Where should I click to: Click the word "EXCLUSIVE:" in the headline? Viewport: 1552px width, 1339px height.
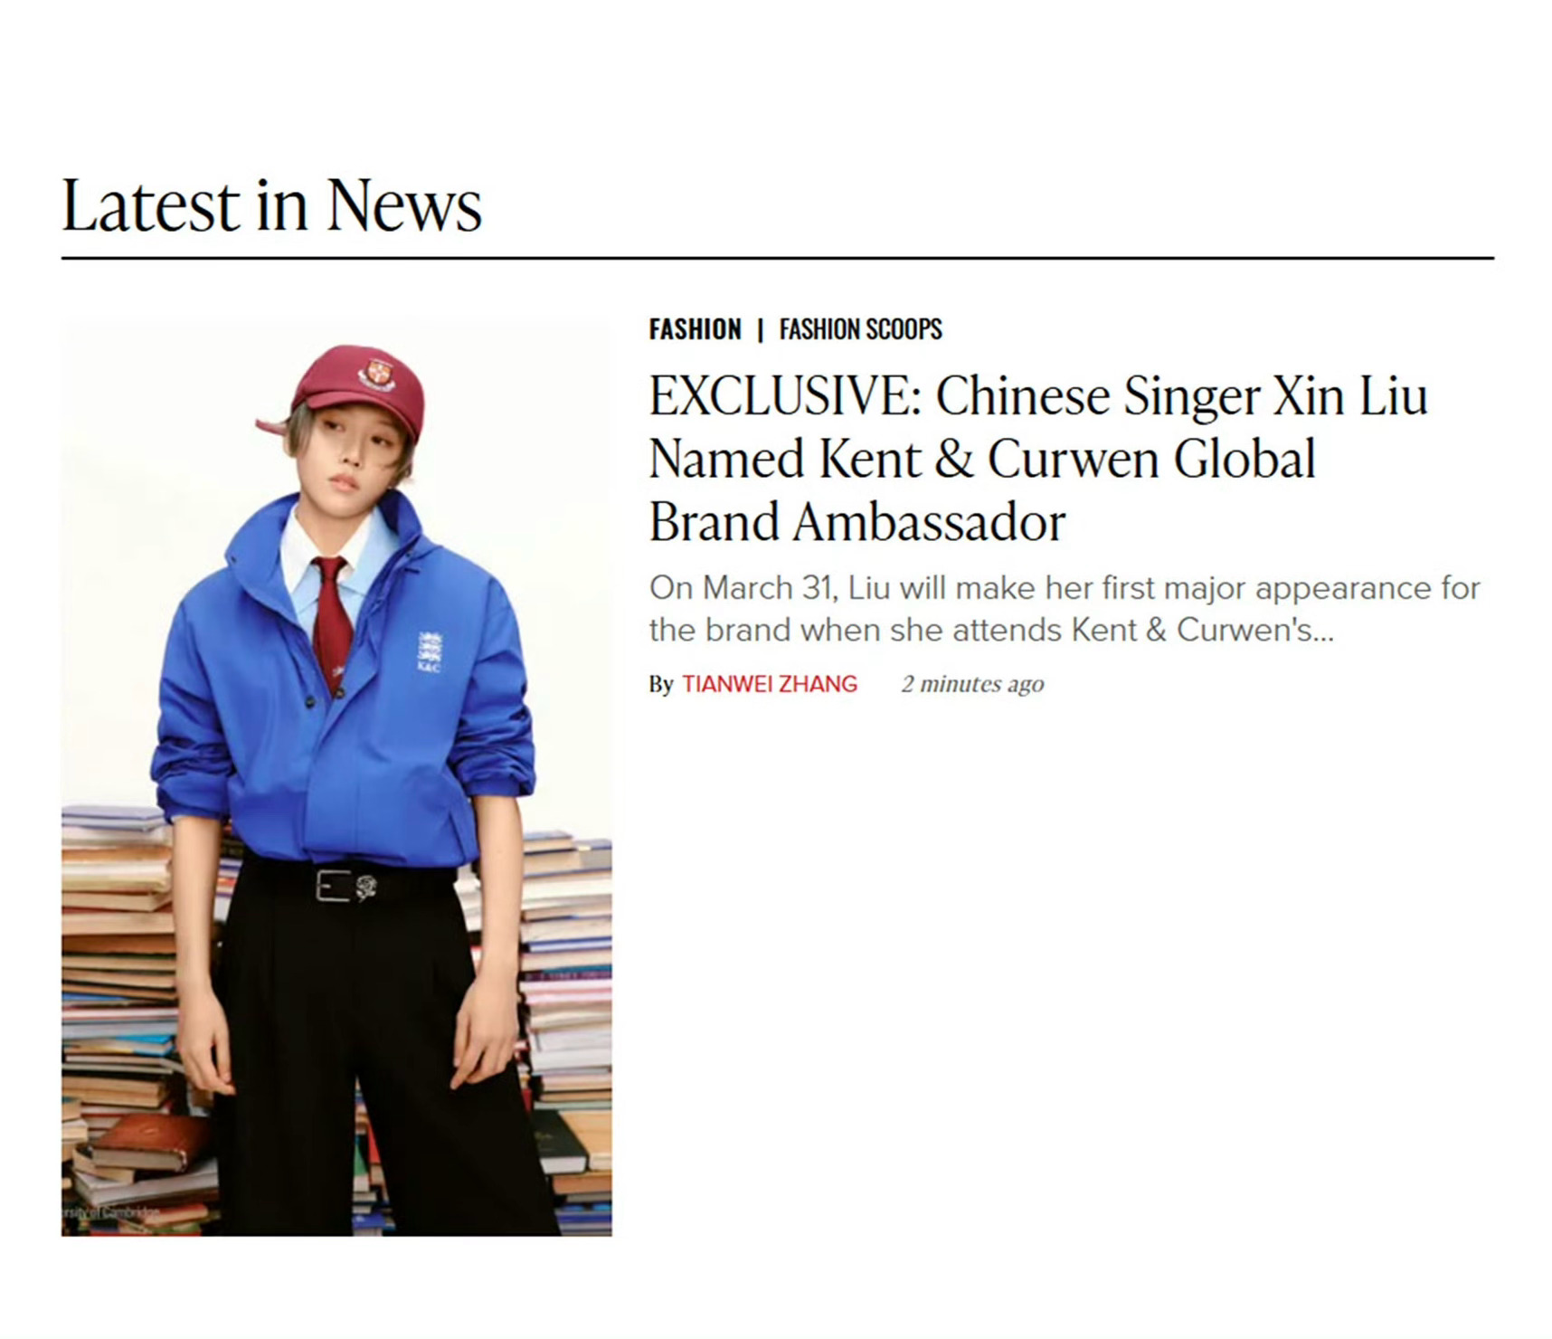[785, 395]
